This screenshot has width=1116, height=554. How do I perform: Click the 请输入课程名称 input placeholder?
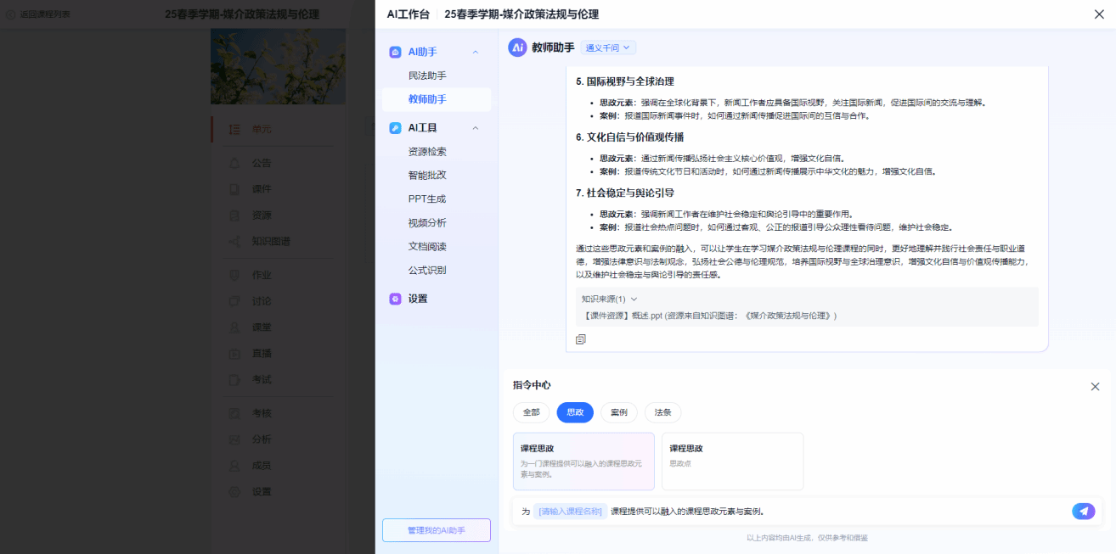click(x=570, y=512)
